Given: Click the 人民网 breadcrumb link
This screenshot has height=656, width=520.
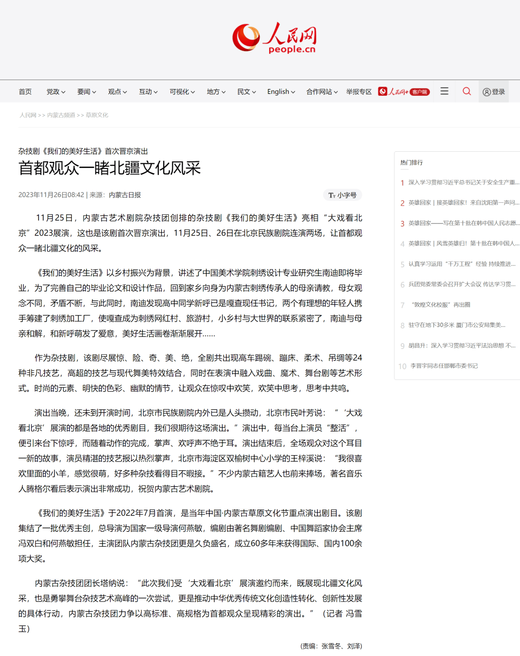Looking at the screenshot, I should (27, 115).
